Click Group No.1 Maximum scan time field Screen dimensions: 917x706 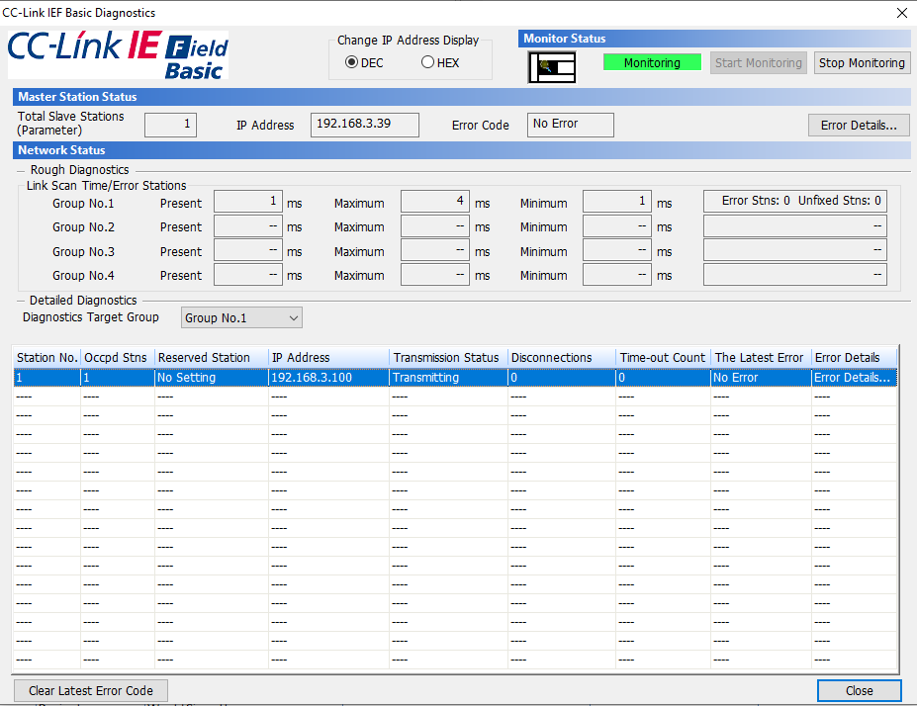click(434, 202)
